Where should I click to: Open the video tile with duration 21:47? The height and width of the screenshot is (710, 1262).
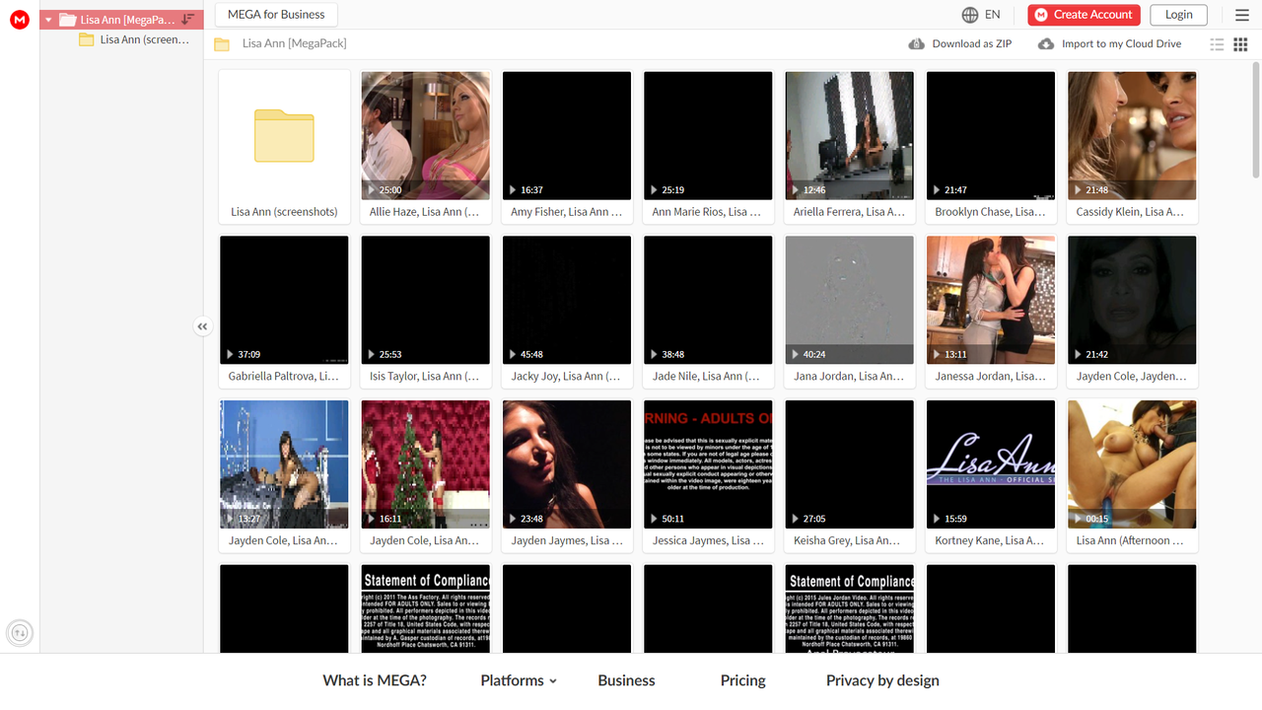[x=990, y=147]
